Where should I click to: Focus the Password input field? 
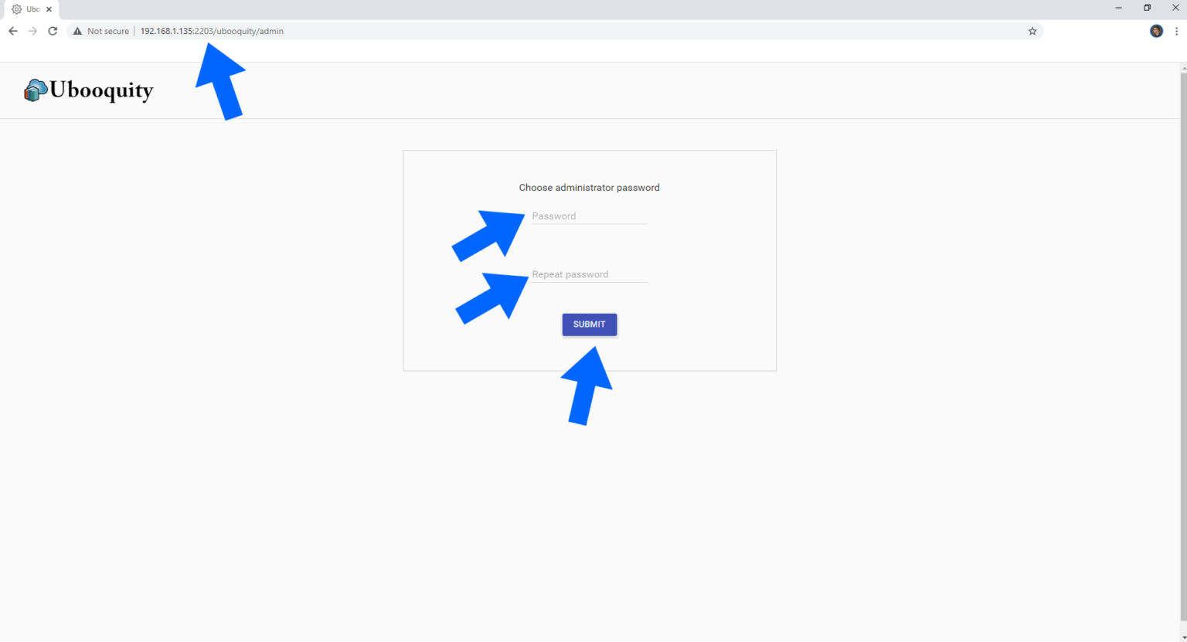pos(589,216)
